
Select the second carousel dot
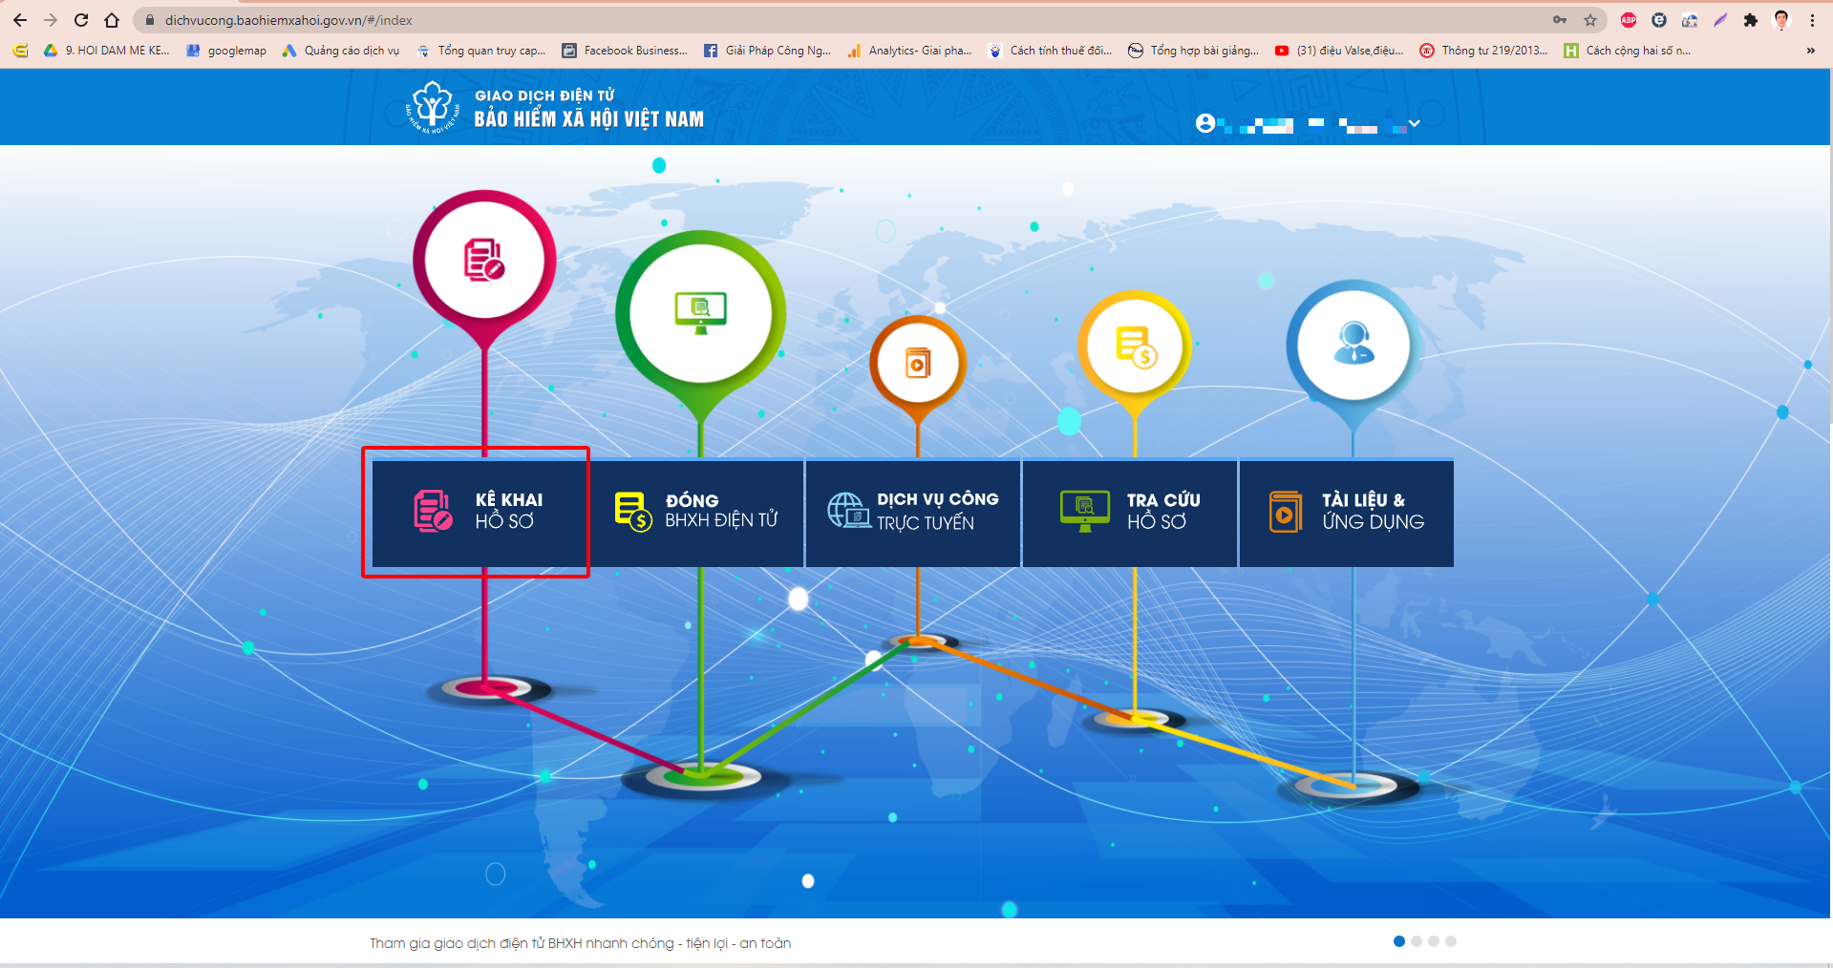1417,941
